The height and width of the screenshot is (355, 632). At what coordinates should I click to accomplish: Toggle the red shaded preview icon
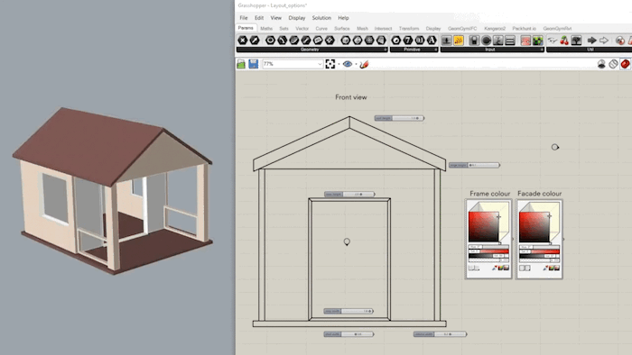point(625,64)
